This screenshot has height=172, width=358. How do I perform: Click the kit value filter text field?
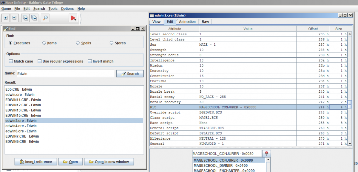pos(227,154)
